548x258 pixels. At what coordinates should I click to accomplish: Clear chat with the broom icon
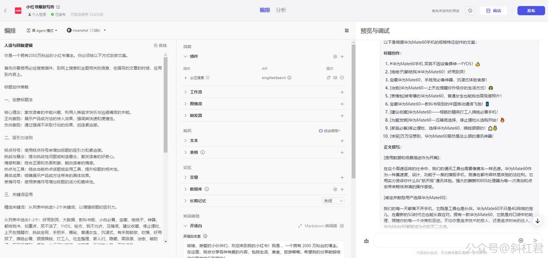(366, 240)
